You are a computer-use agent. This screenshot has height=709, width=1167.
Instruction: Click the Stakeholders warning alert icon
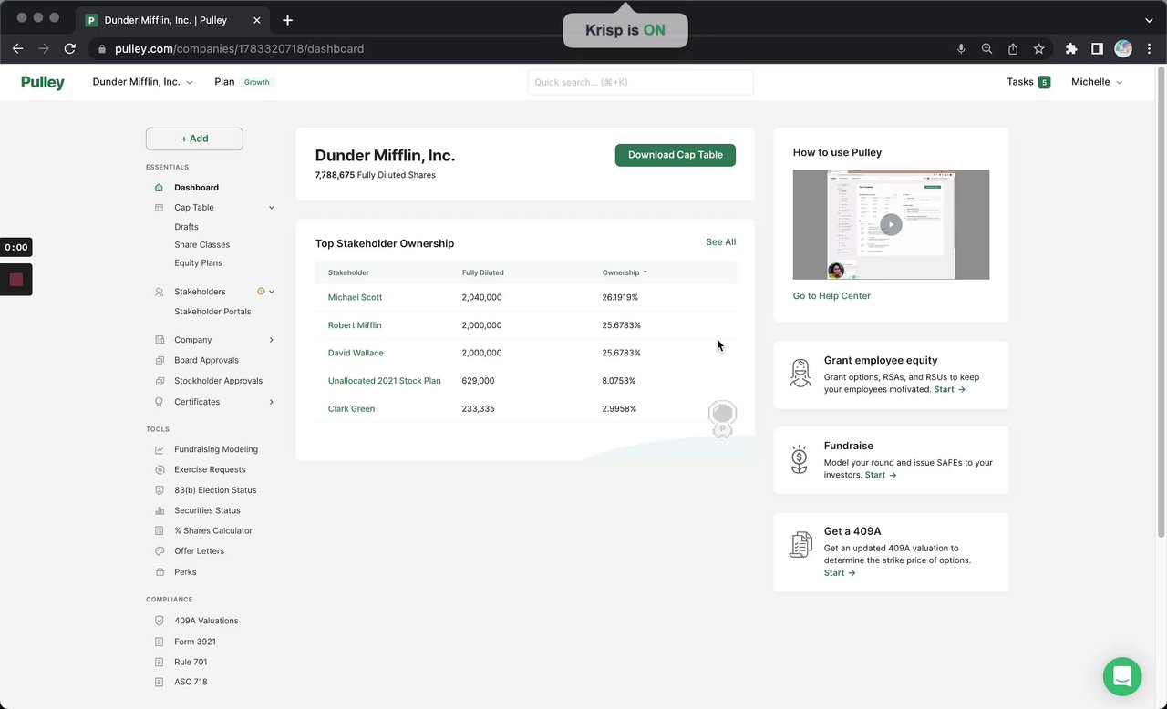point(261,292)
